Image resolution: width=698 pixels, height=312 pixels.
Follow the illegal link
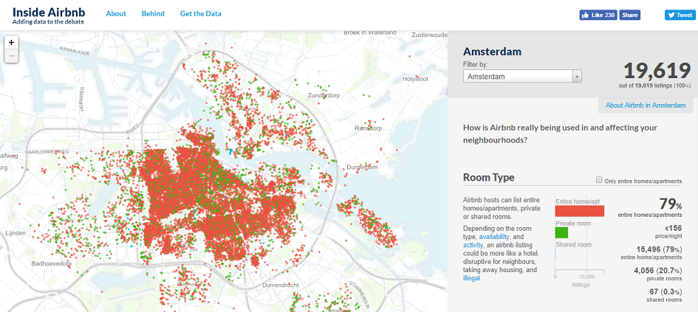471,278
